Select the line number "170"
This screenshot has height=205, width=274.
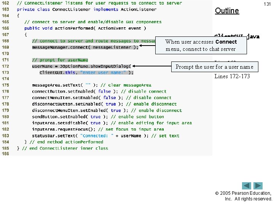(5, 54)
